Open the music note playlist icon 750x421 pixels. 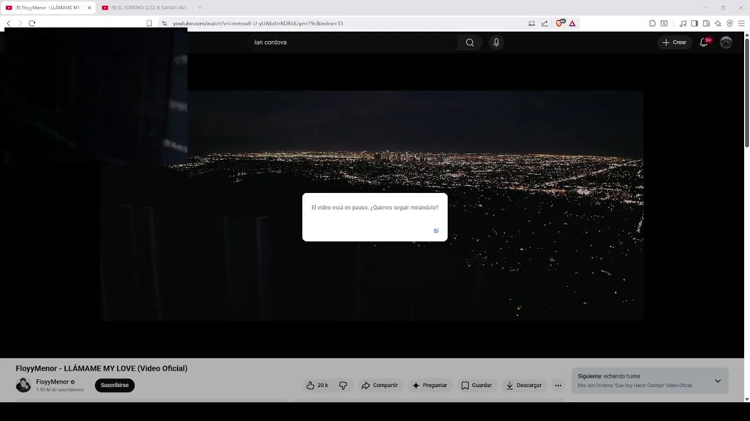tap(683, 23)
